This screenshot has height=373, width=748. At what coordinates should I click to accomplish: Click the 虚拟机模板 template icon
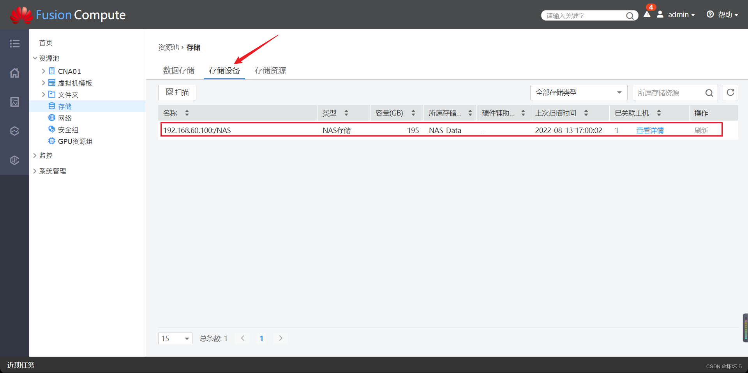click(x=52, y=83)
